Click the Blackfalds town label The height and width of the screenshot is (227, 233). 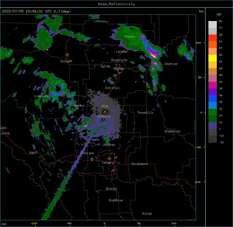pos(119,60)
